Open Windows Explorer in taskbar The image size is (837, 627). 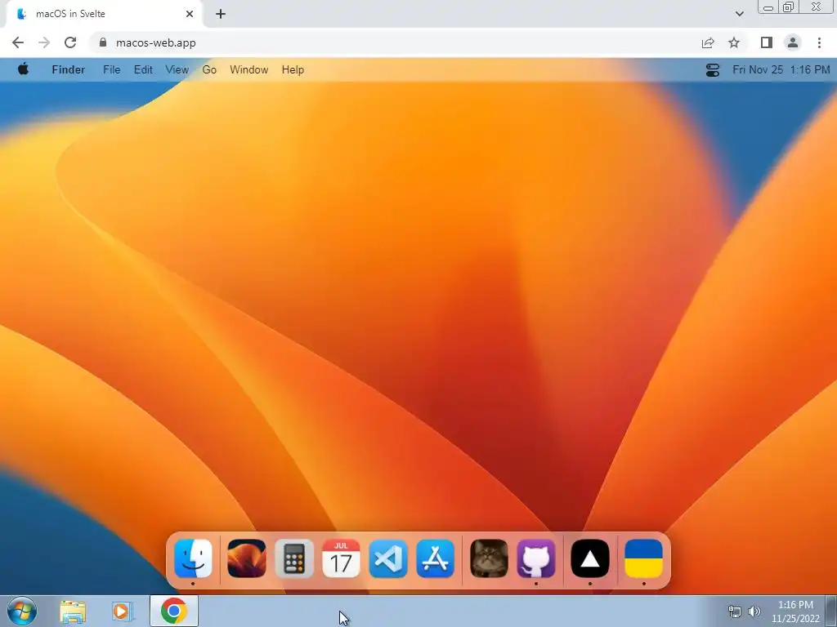[73, 611]
